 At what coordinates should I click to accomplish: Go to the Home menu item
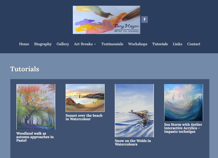pyautogui.click(x=24, y=44)
